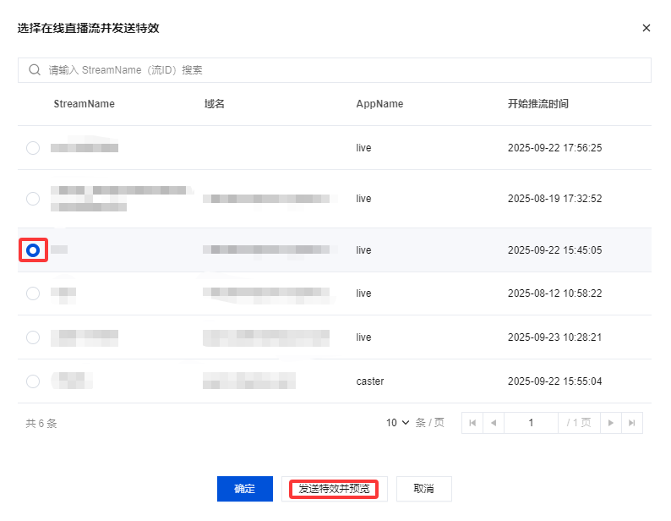Confirm with the 确定 button
Image resolution: width=671 pixels, height=521 pixels.
[x=245, y=489]
